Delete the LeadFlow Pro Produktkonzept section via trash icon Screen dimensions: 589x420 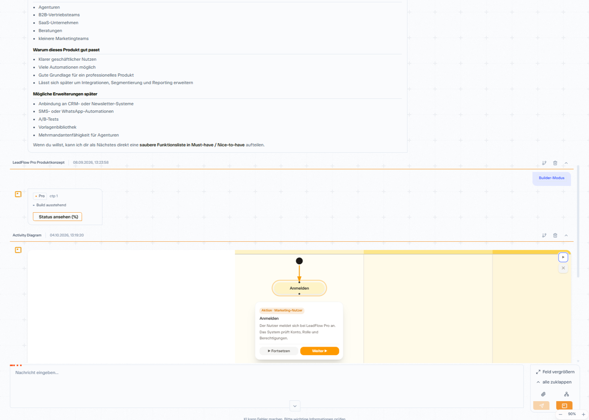(x=555, y=163)
